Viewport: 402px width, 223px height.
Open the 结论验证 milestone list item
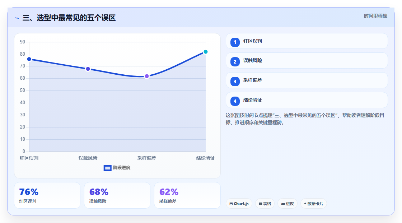[307, 100]
